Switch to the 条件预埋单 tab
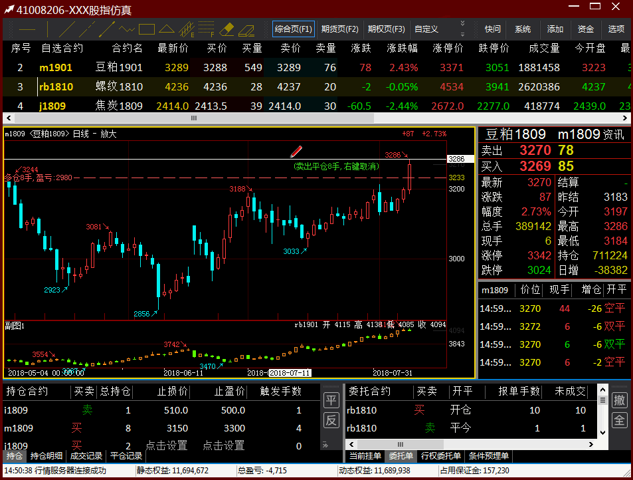Image resolution: width=633 pixels, height=480 pixels. [488, 456]
